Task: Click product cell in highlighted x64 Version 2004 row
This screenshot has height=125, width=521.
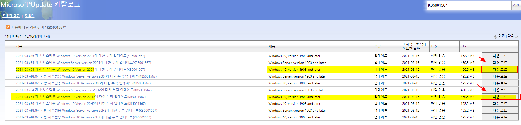Action: point(294,69)
